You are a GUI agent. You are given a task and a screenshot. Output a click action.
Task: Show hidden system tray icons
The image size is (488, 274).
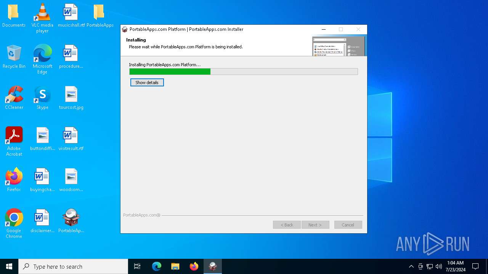point(411,266)
